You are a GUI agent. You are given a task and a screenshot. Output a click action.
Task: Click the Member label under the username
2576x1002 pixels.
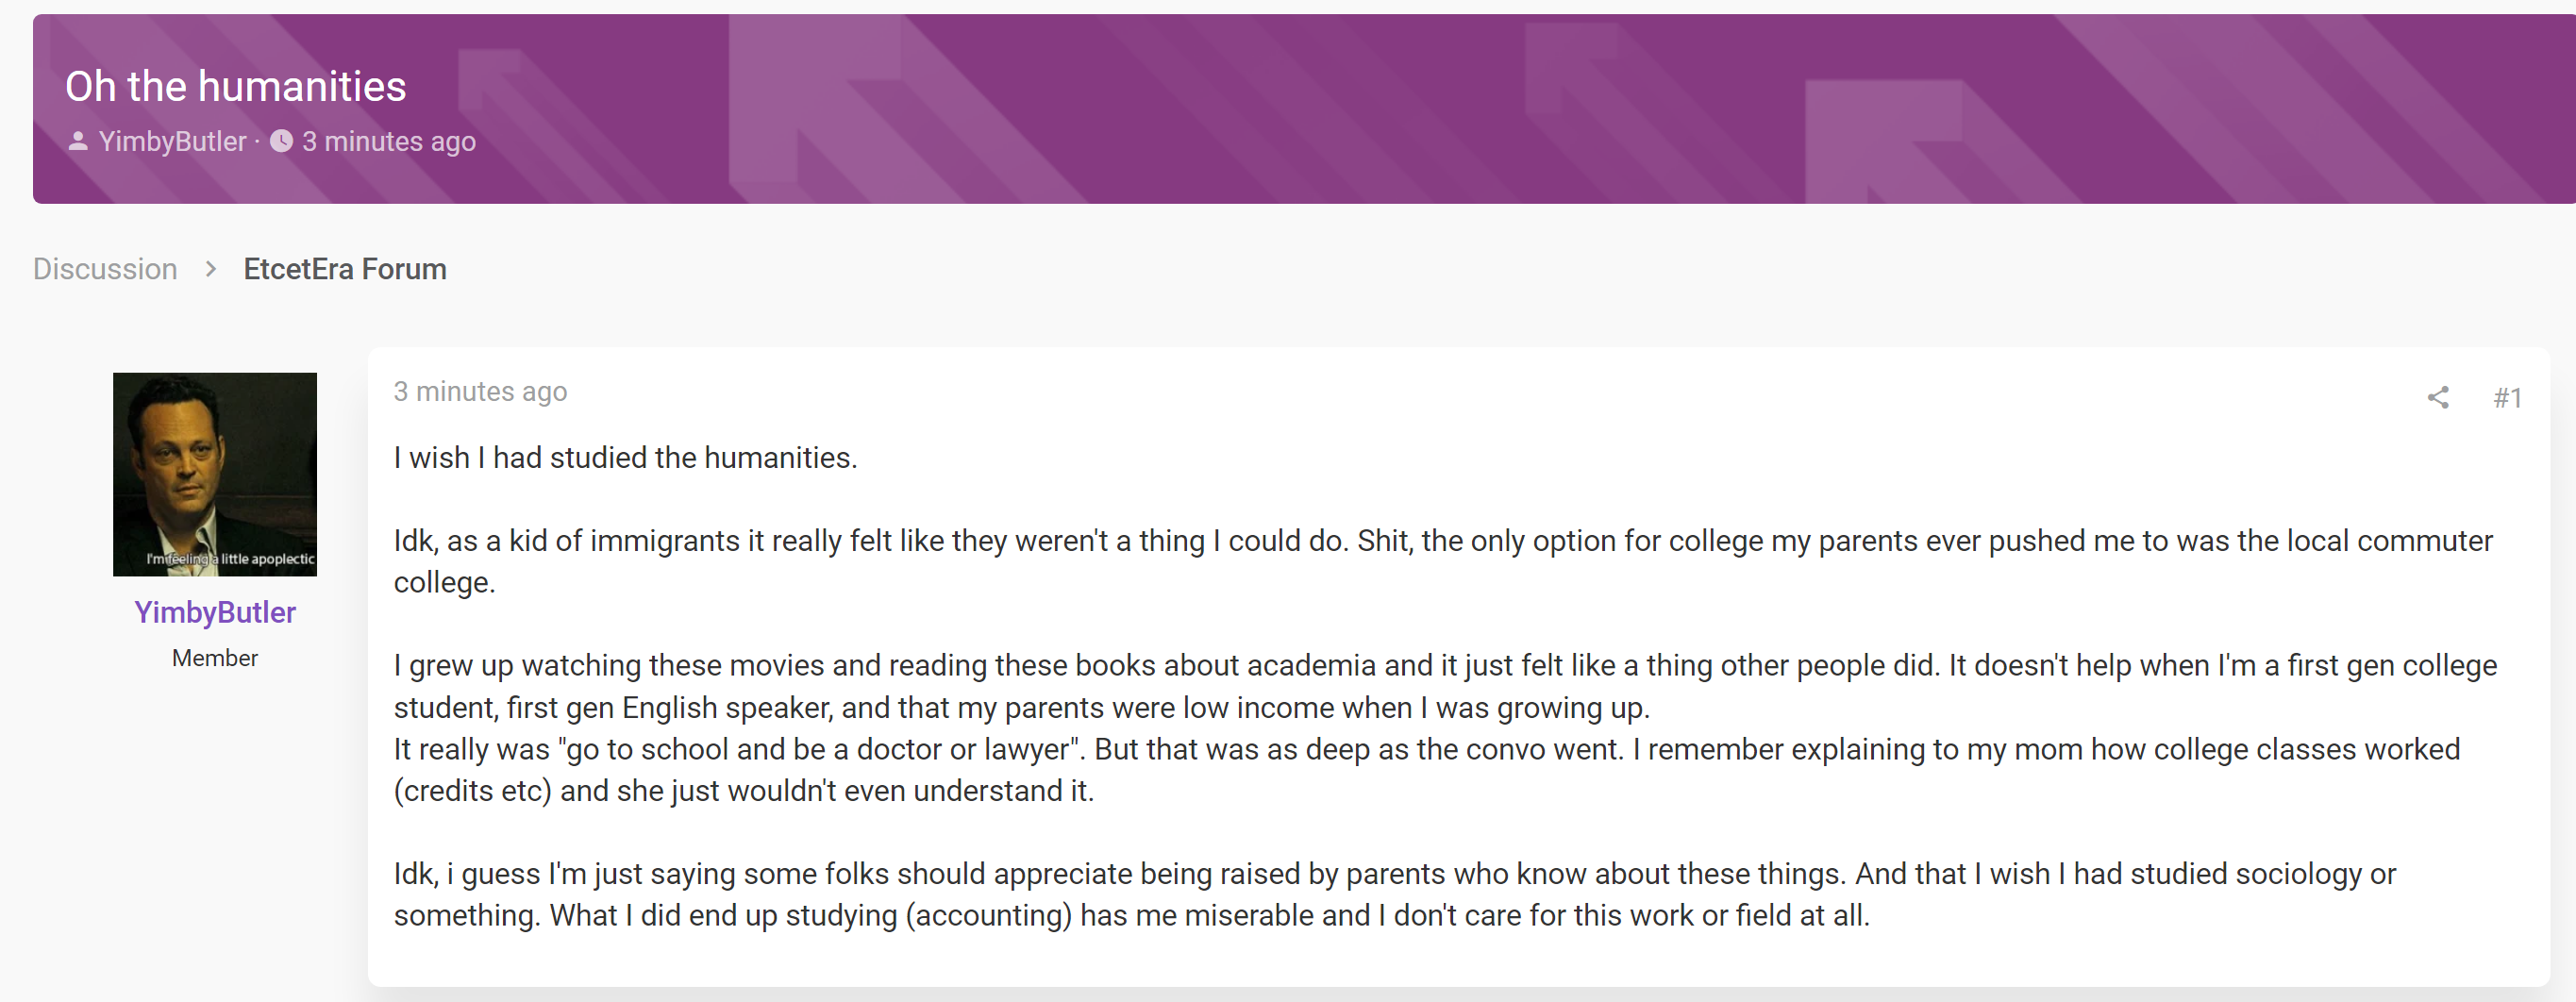pyautogui.click(x=215, y=658)
